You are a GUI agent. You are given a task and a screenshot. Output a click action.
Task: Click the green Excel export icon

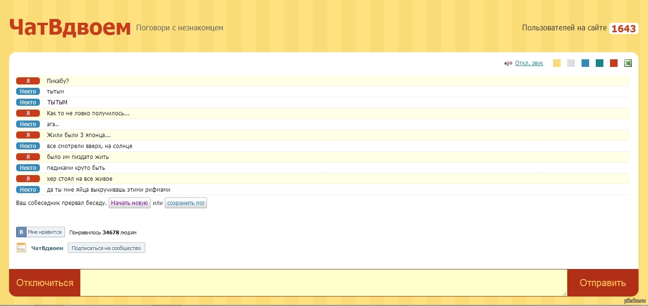click(x=628, y=63)
